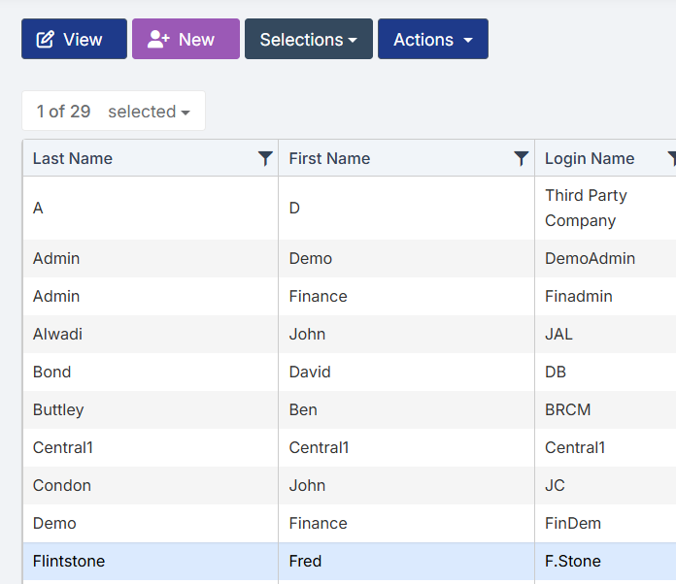This screenshot has width=676, height=584.
Task: Click the pencil icon on View button
Action: 45,40
